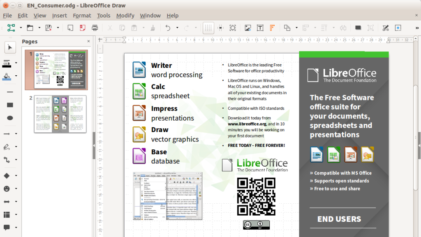Open a file using the folder icon

tap(30, 28)
